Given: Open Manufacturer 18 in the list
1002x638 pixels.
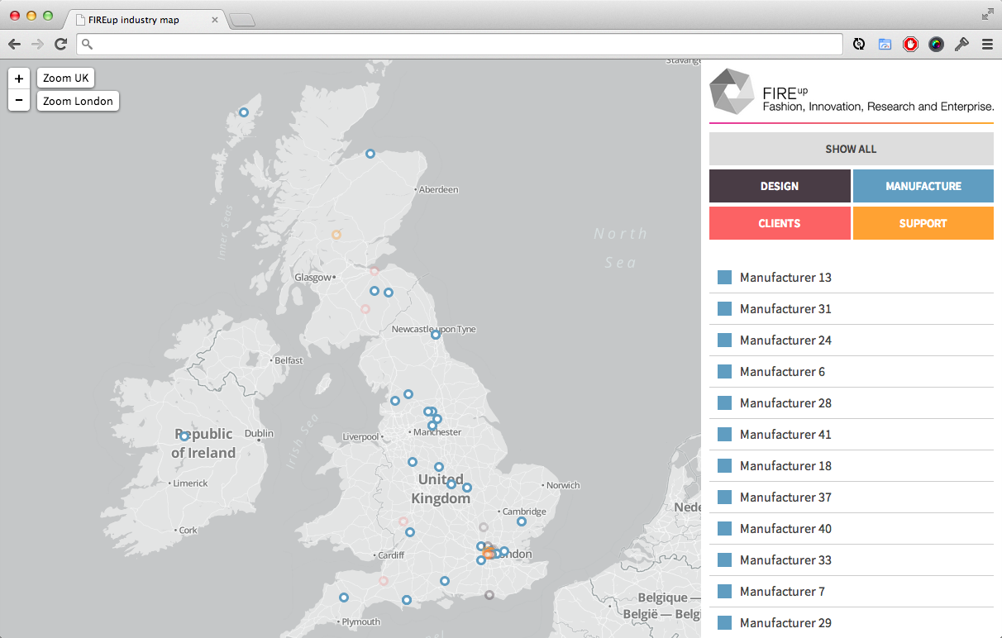Looking at the screenshot, I should (x=852, y=466).
